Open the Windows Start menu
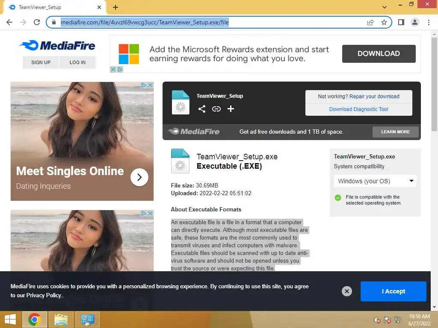Image resolution: width=438 pixels, height=328 pixels. tap(10, 319)
